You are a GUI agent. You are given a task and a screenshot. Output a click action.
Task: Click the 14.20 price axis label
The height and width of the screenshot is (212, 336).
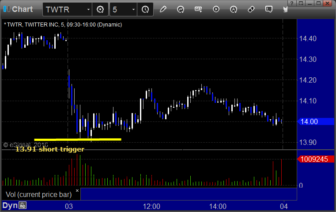coord(308,80)
